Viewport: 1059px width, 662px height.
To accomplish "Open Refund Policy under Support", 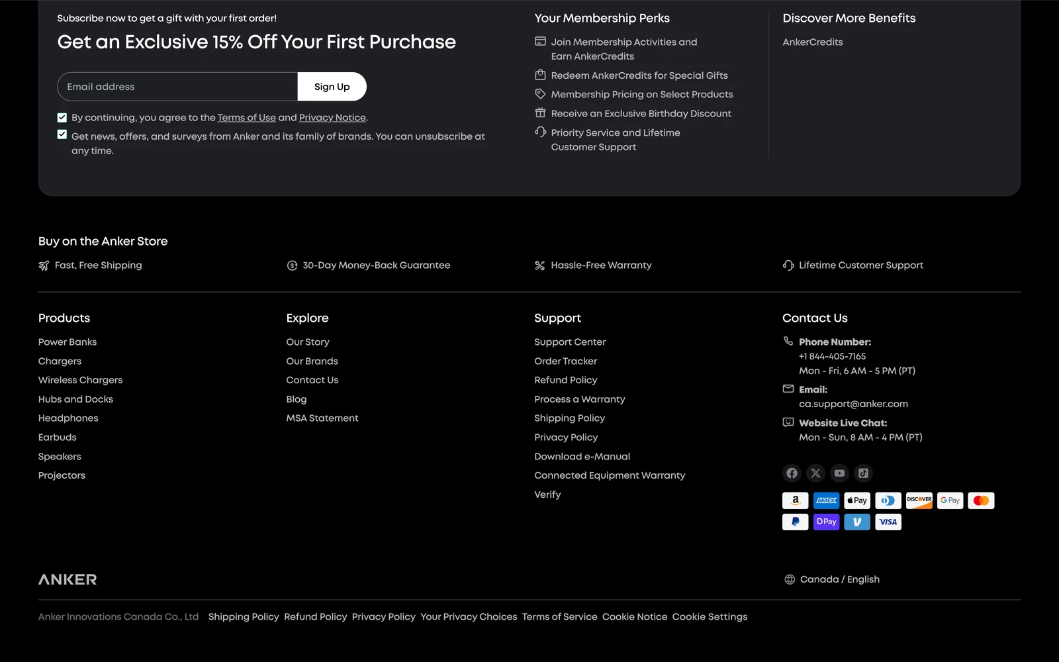I will (566, 380).
